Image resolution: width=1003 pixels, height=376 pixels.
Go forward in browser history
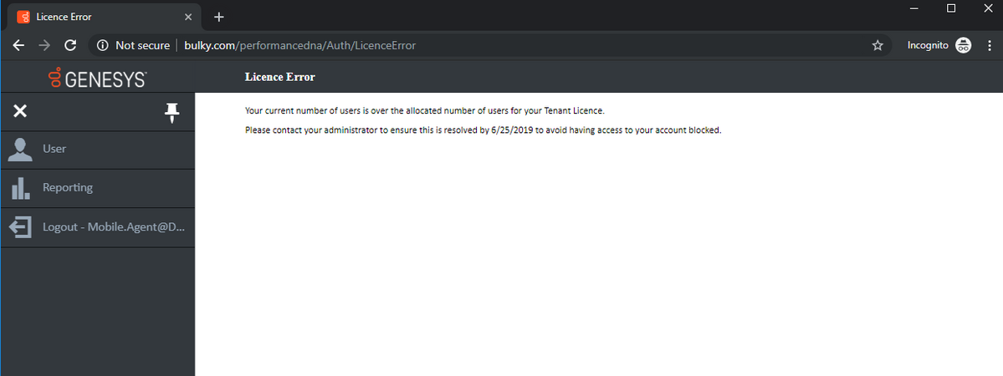click(x=44, y=45)
